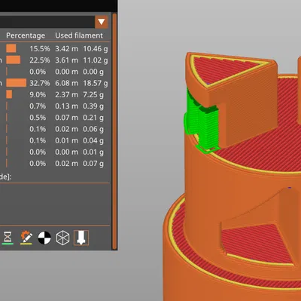Select the 10.46 g filament weight
Image resolution: width=301 pixels, height=301 pixels.
[96, 49]
